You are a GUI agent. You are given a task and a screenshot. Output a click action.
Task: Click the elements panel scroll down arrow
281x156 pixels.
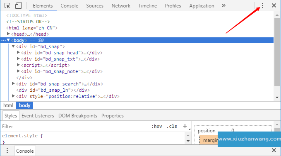[x=277, y=97]
